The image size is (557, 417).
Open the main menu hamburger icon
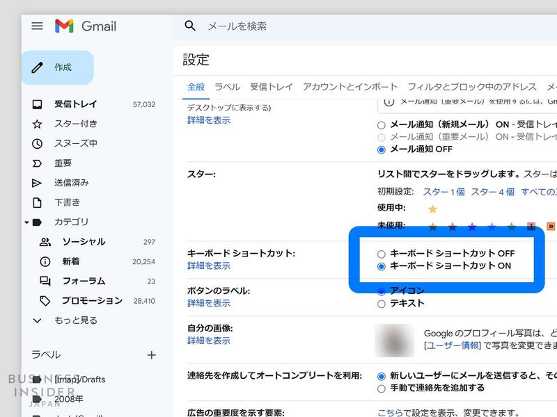tap(38, 26)
